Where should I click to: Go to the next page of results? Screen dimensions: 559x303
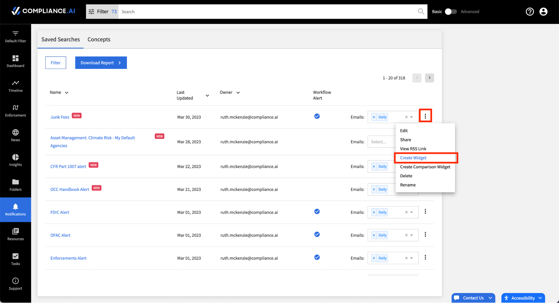tap(430, 78)
